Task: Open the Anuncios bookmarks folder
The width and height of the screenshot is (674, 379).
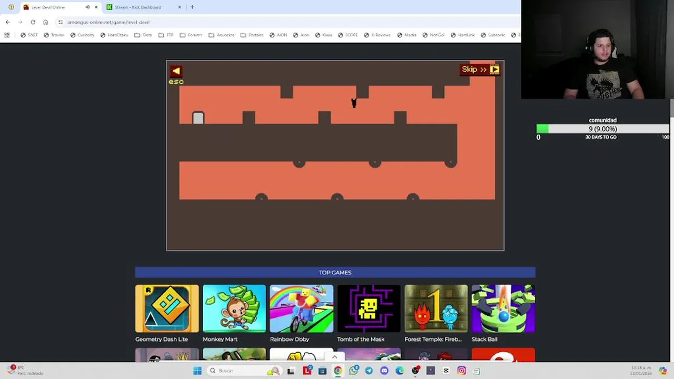Action: coord(221,35)
